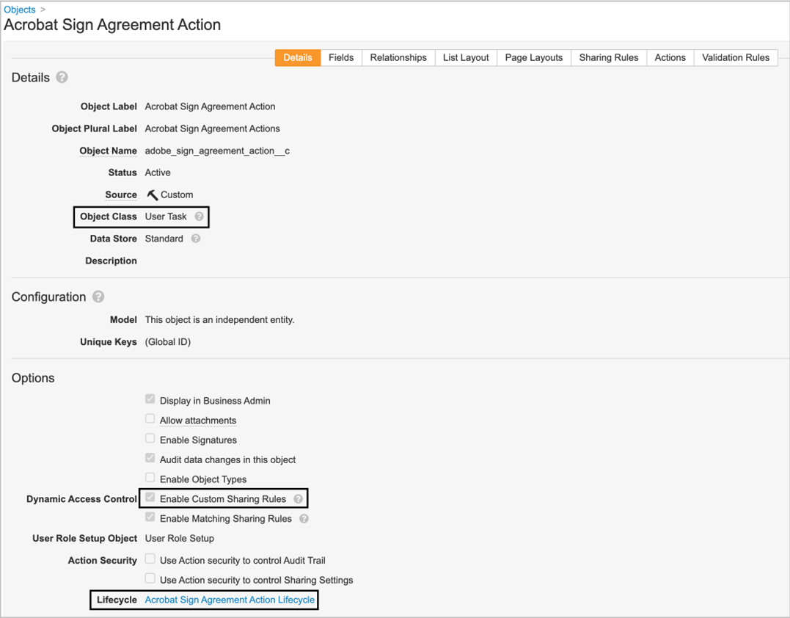790x618 pixels.
Task: Toggle the Allow attachments checkbox
Action: (x=150, y=420)
